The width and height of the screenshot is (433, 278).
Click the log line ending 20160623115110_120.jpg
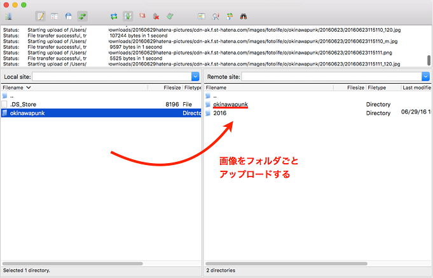click(x=202, y=30)
